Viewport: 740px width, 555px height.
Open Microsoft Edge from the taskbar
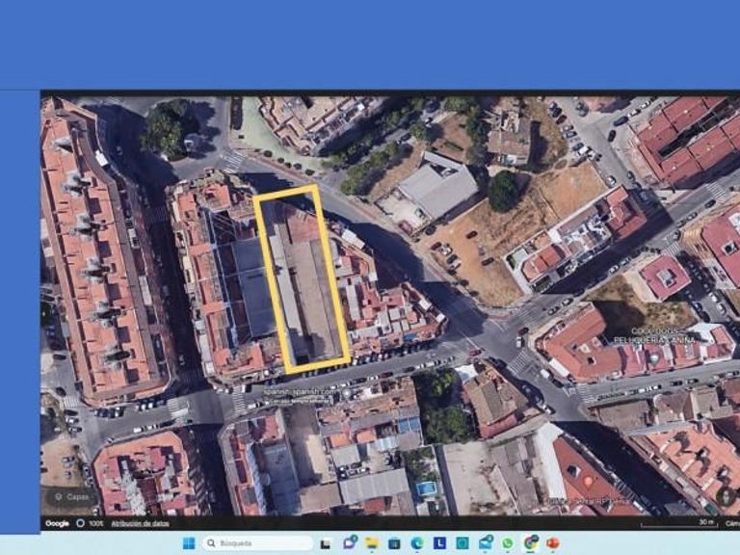pyautogui.click(x=416, y=543)
